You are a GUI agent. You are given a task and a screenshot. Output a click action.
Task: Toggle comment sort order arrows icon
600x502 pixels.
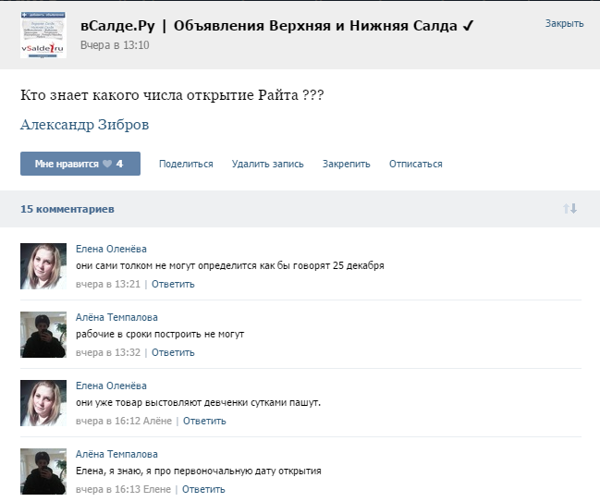[569, 209]
